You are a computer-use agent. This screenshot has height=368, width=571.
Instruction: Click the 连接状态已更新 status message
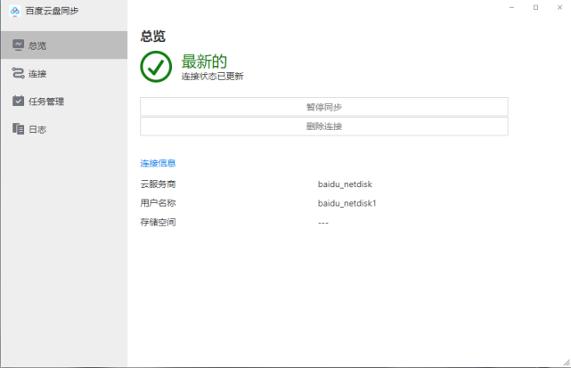[x=213, y=76]
